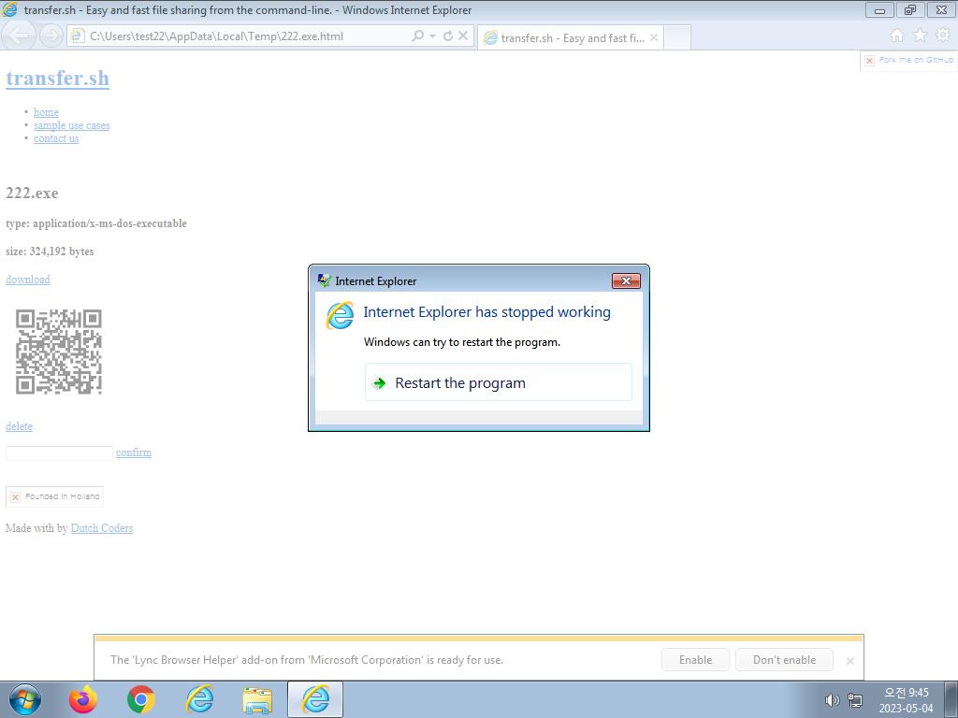Image resolution: width=958 pixels, height=718 pixels.
Task: Dismiss the add-on notification bar
Action: (x=849, y=661)
